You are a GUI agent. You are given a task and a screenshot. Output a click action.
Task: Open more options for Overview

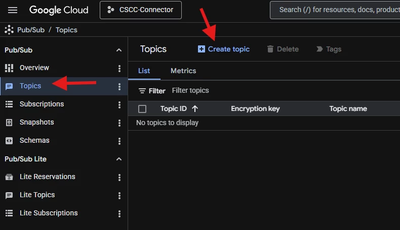pos(119,69)
